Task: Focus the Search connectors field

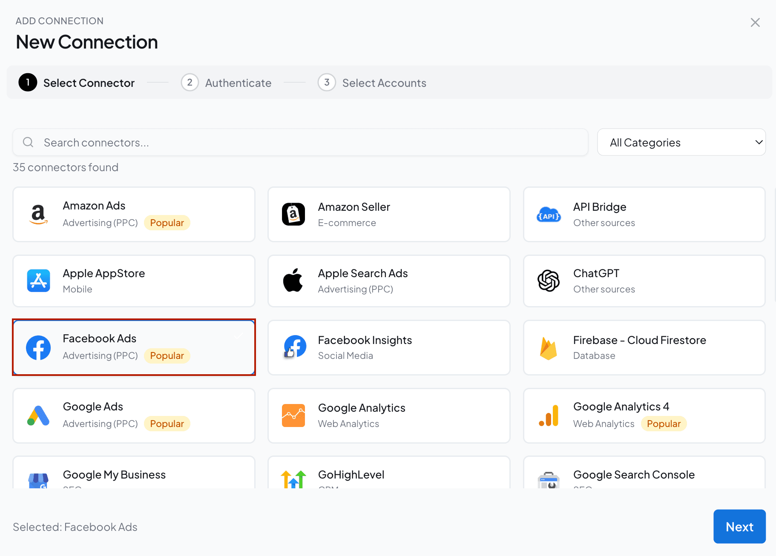Action: tap(300, 142)
